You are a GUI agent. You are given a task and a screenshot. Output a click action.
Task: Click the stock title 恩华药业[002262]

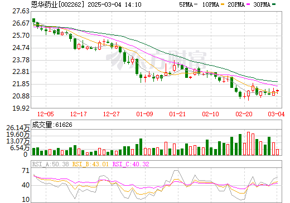tap(59, 4)
